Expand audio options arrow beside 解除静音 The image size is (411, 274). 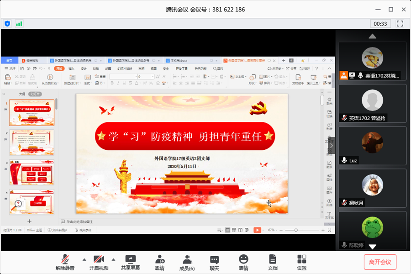tap(84, 259)
